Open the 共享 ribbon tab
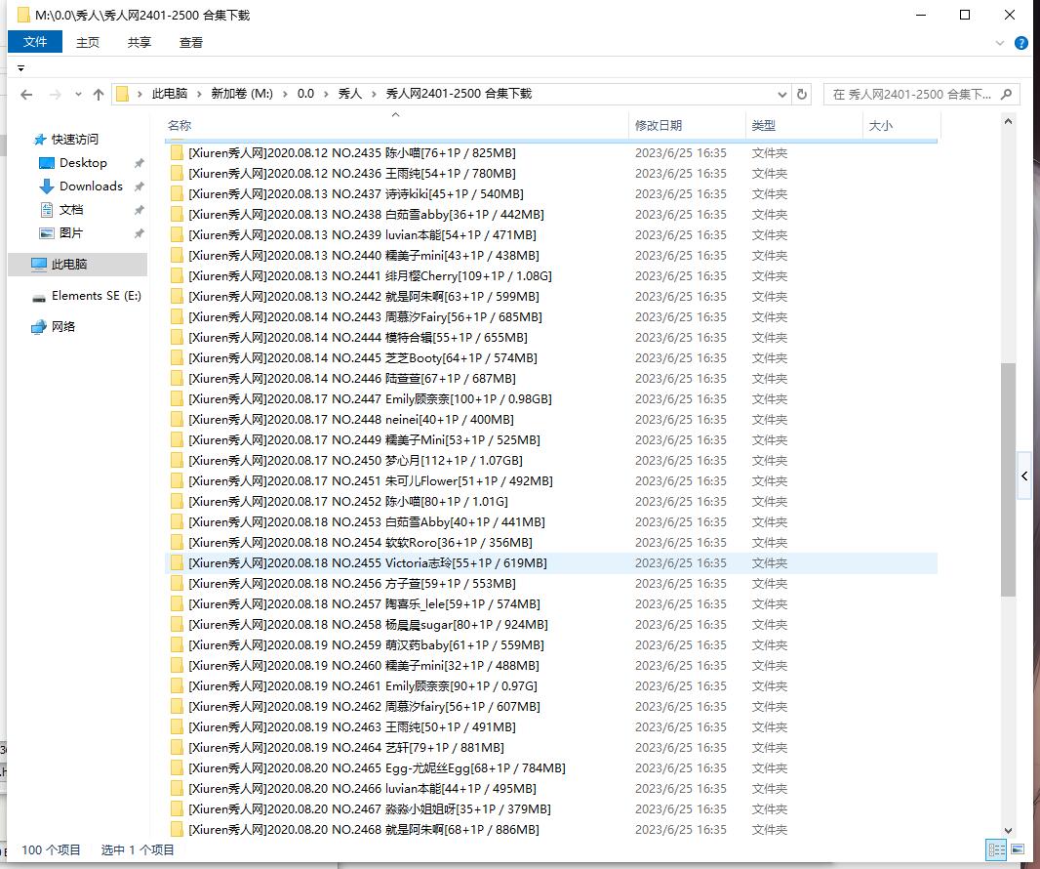The width and height of the screenshot is (1040, 869). tap(140, 43)
